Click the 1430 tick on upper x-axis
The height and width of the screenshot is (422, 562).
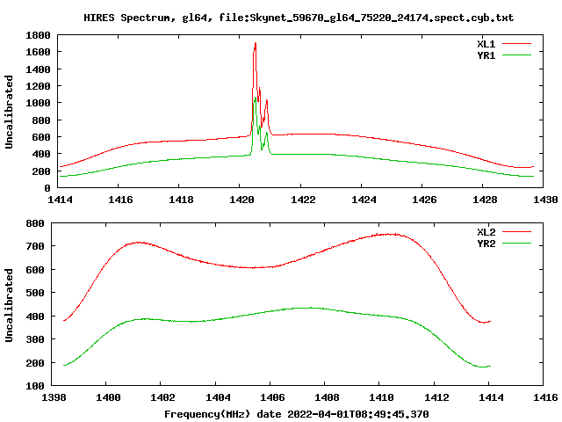point(545,200)
